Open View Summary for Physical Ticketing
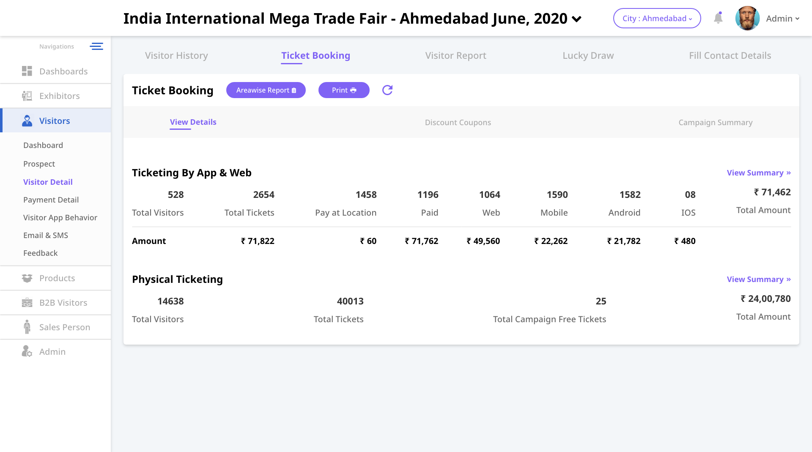The height and width of the screenshot is (452, 812). click(x=758, y=279)
